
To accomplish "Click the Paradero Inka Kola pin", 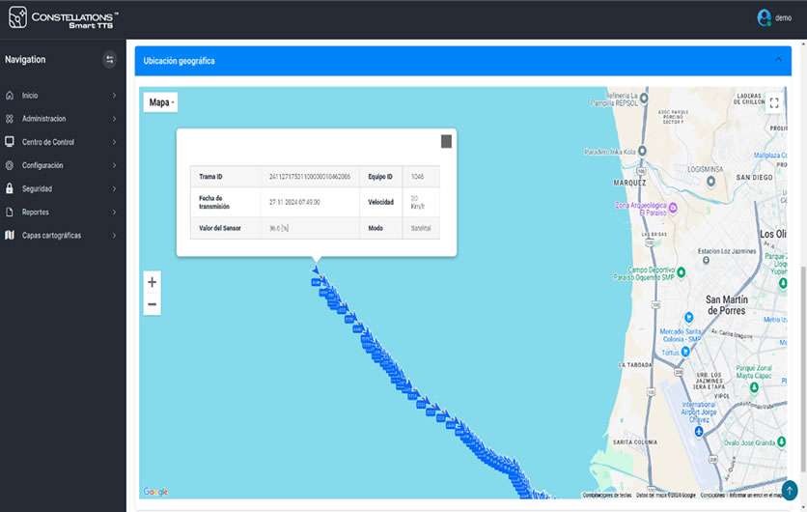I will pyautogui.click(x=642, y=151).
